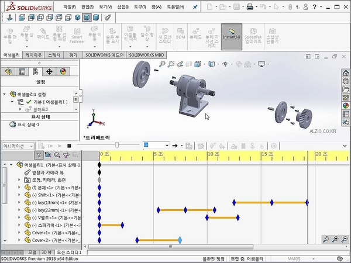The height and width of the screenshot is (263, 351).
Task: Open the DimXpertManager crosshair tab
Action: tap(49, 71)
